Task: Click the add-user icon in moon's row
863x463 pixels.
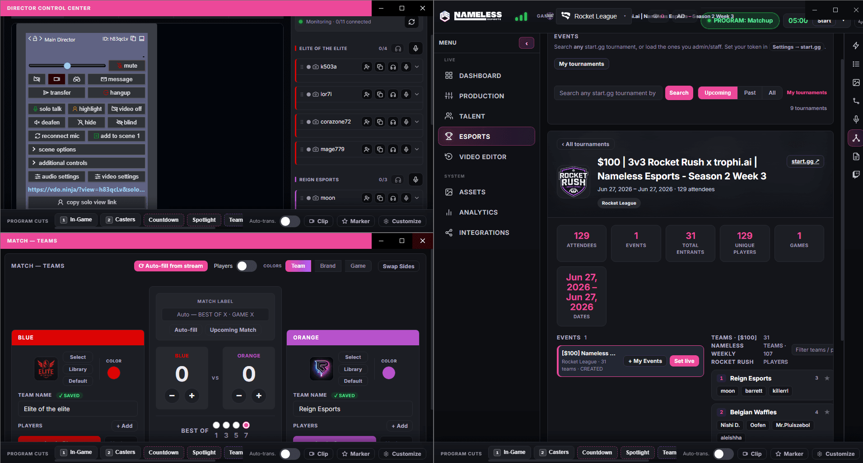Action: 367,198
